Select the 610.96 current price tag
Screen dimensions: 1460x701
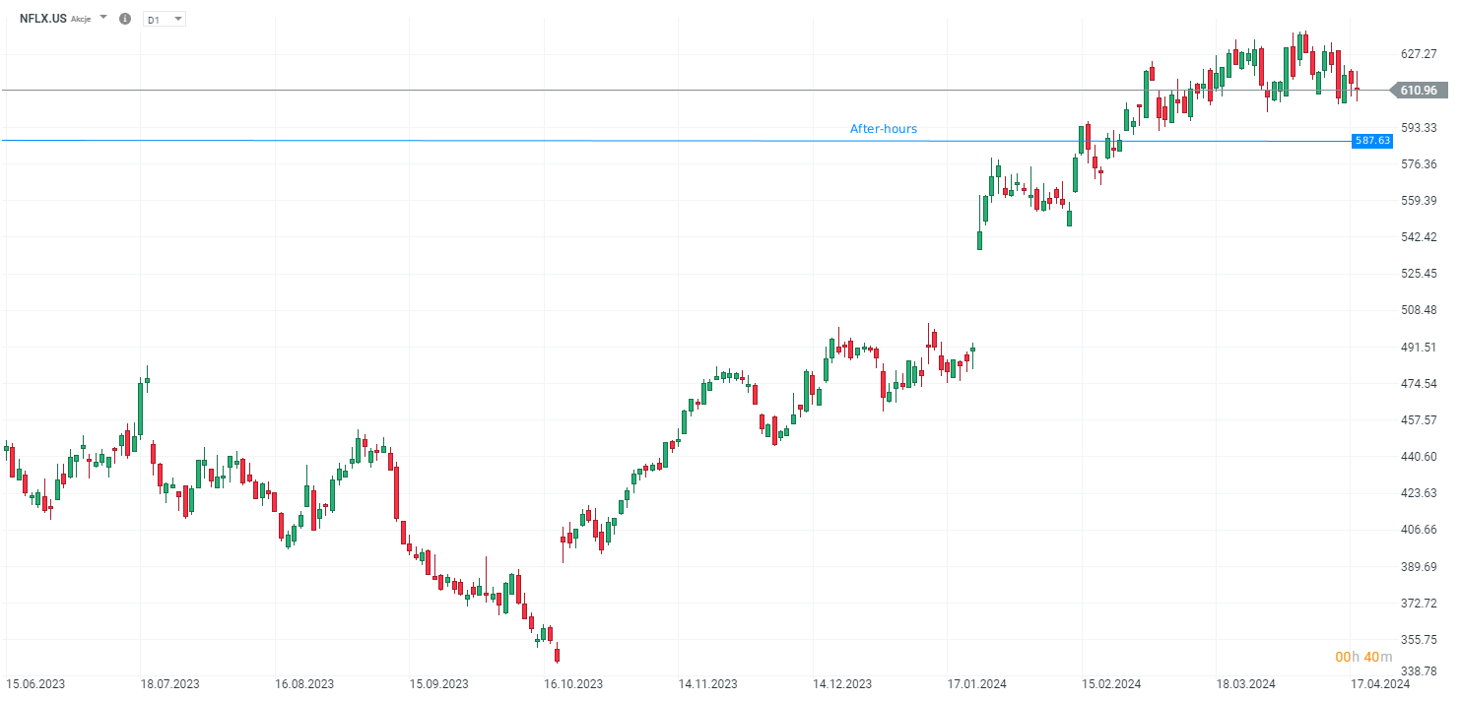(1418, 91)
